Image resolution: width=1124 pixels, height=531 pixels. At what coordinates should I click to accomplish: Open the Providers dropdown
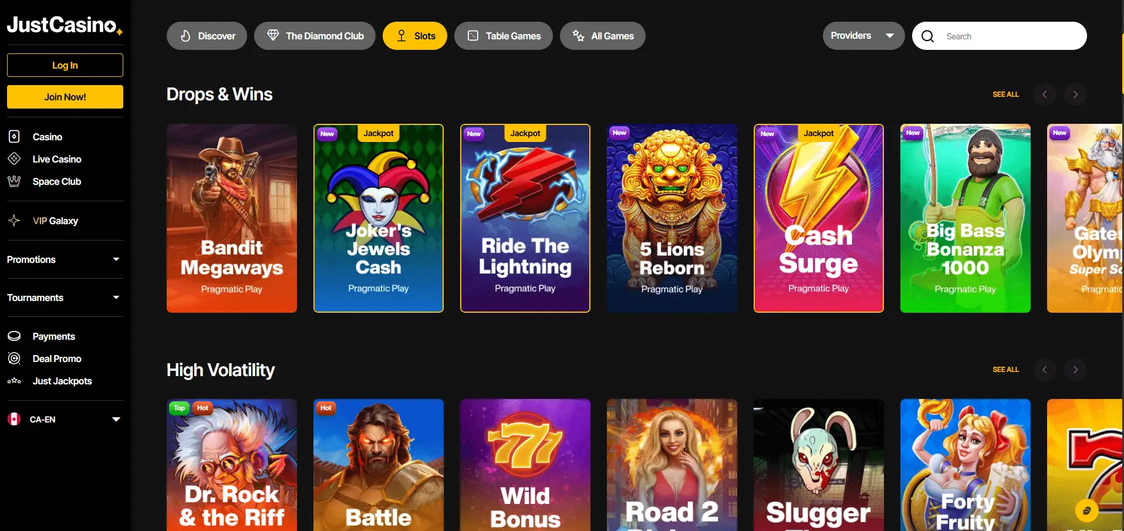coord(863,36)
